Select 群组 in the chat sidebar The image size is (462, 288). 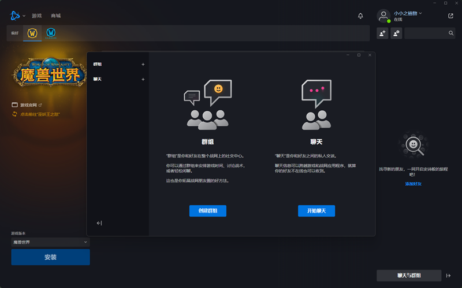pos(98,64)
